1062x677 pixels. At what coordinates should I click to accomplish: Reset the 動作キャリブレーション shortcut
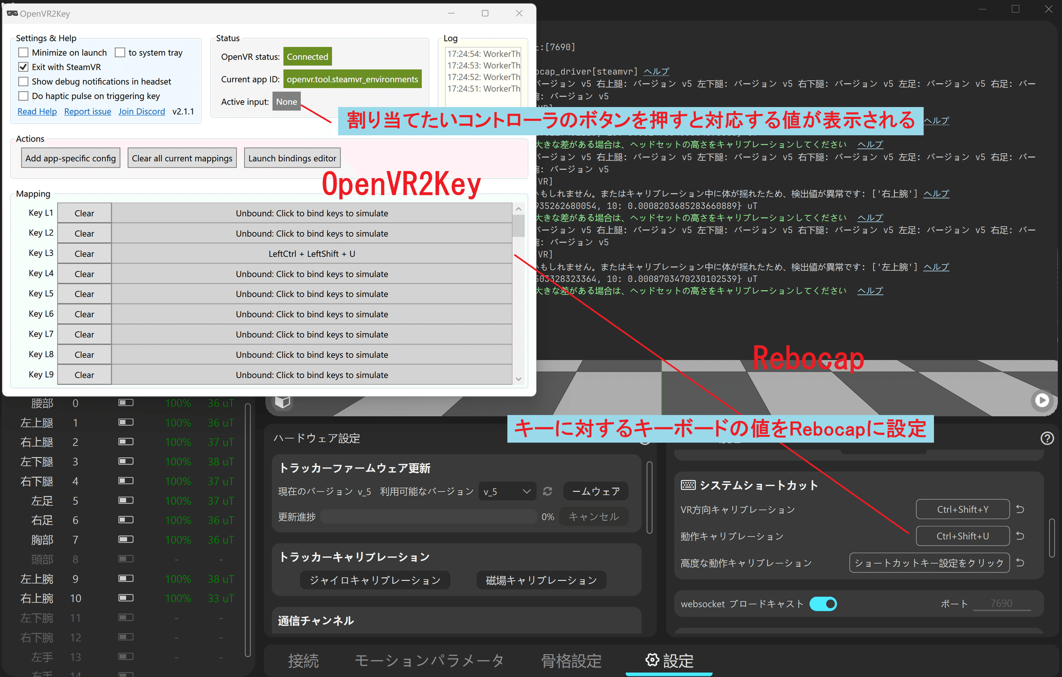[1020, 536]
